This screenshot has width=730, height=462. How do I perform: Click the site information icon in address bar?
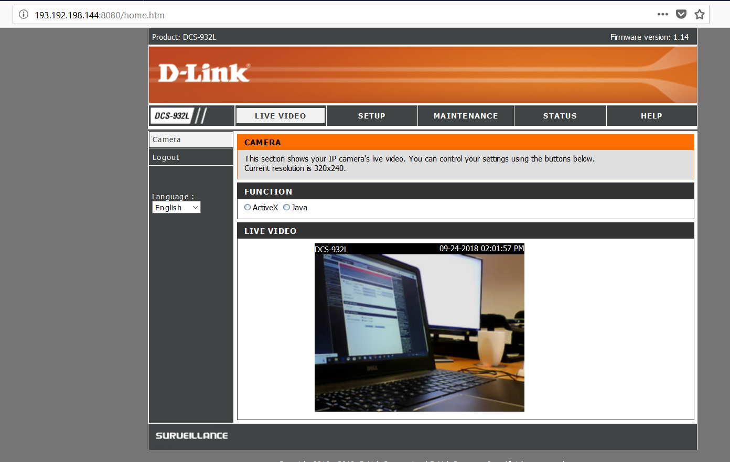click(x=24, y=15)
